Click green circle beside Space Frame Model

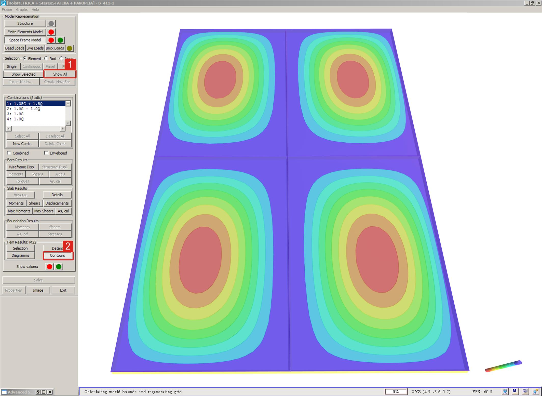(x=60, y=40)
